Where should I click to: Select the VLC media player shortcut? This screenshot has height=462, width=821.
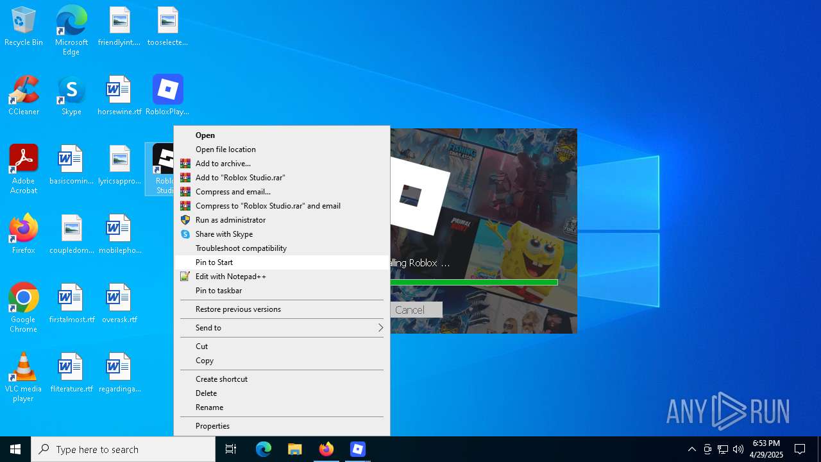coord(24,377)
